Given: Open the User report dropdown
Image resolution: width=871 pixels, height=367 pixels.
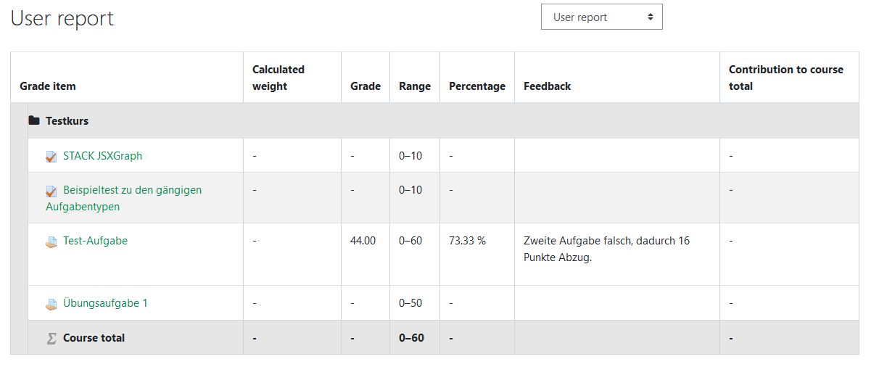Looking at the screenshot, I should click(x=601, y=17).
